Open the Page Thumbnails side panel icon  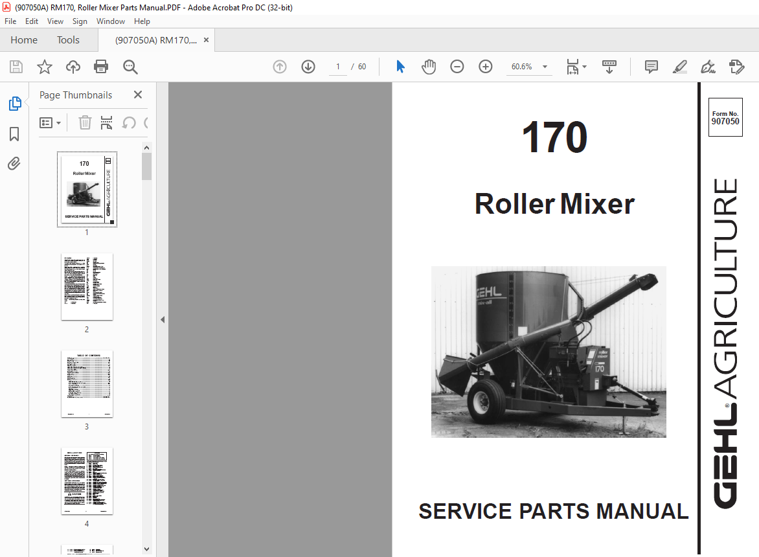tap(15, 104)
